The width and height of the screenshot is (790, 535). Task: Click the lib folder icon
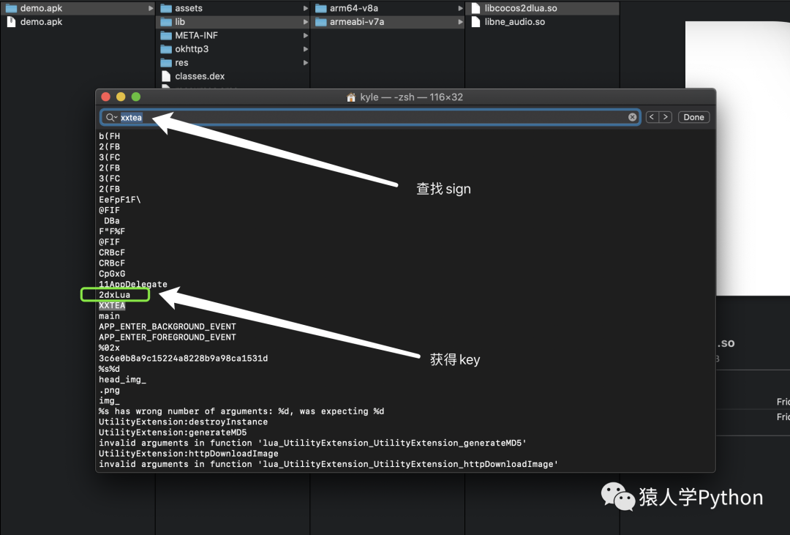(x=166, y=22)
